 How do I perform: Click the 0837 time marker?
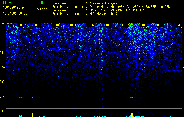tap(125, 25)
